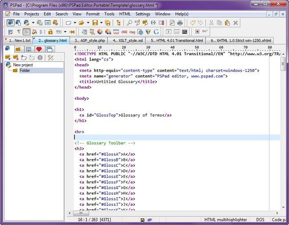Click the Search and Replace icon
This screenshot has height=225, width=289.
[137, 23]
